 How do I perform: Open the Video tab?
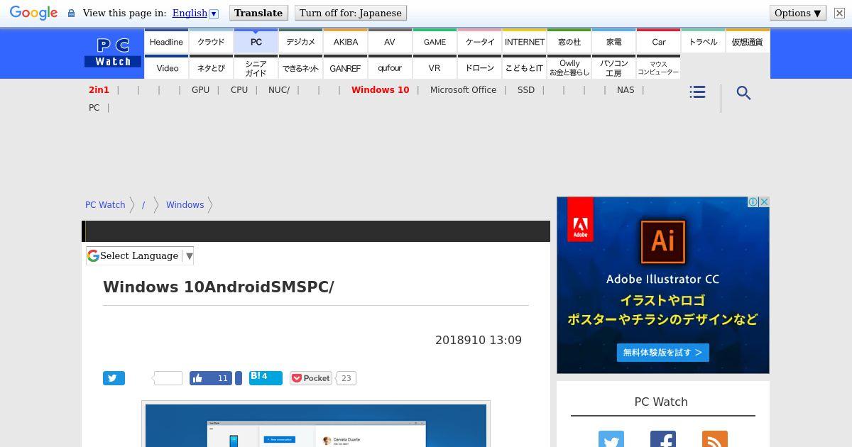168,68
